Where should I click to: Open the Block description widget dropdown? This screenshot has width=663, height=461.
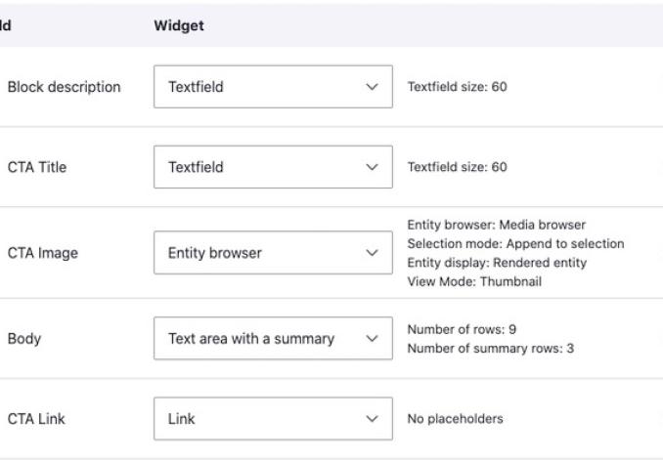click(273, 87)
